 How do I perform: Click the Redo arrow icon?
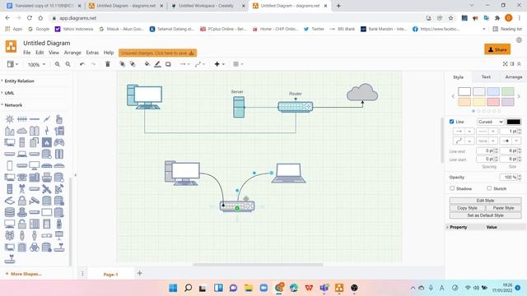click(x=93, y=64)
